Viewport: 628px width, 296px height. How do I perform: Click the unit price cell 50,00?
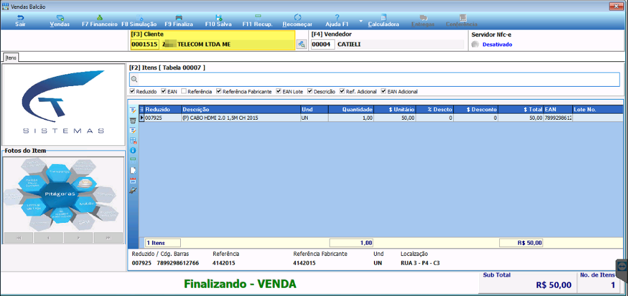[x=395, y=118]
